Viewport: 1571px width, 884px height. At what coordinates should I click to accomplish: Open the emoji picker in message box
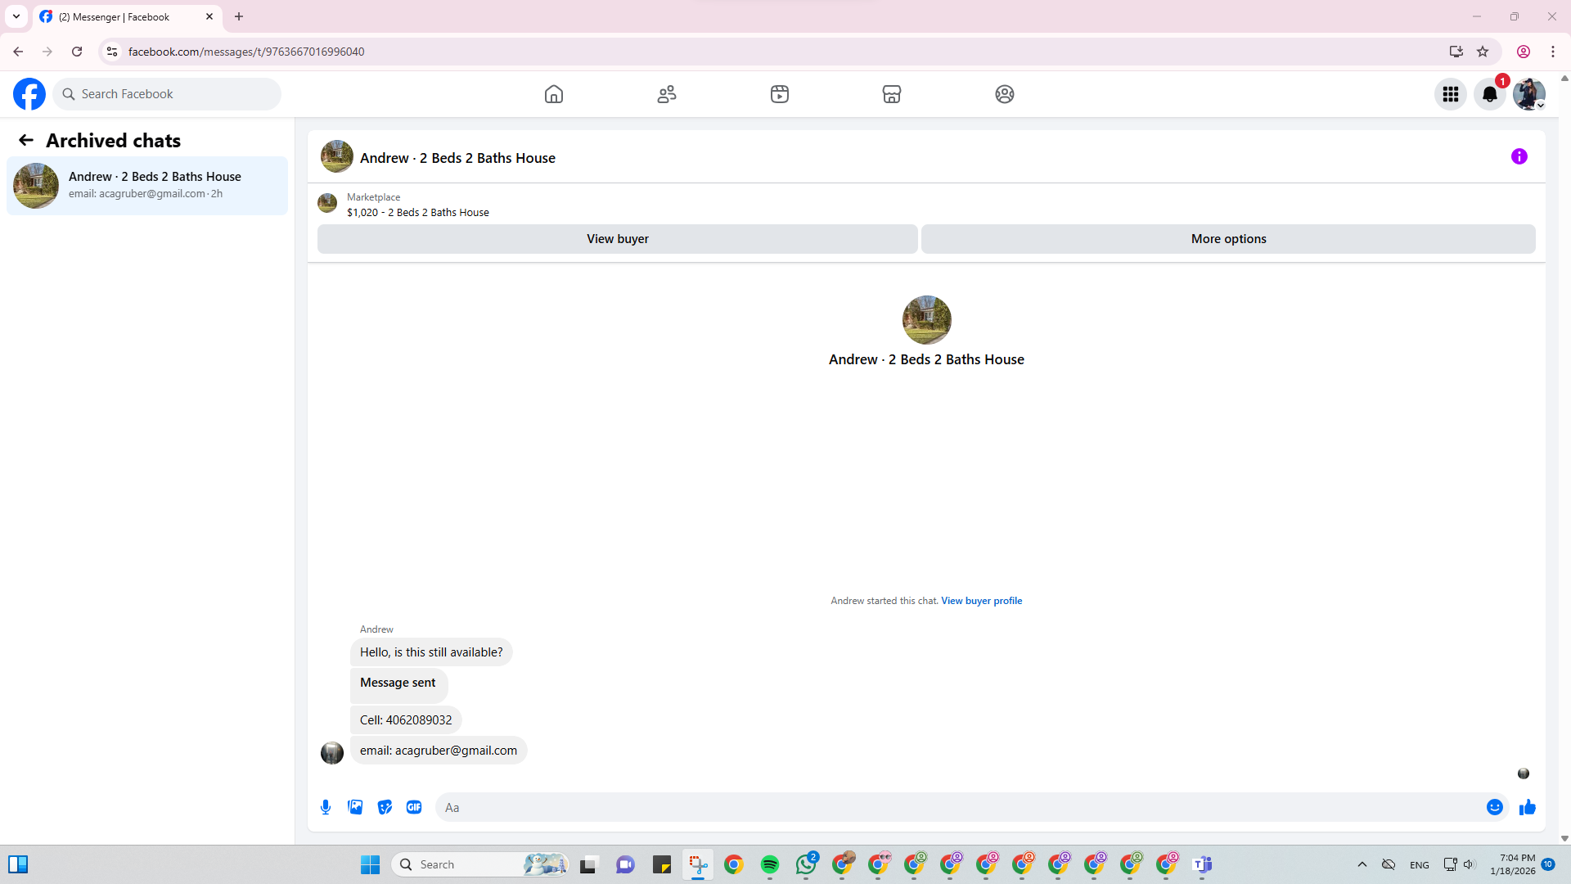point(1495,807)
